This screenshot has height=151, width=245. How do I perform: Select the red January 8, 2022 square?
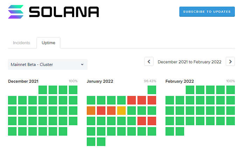152,100
